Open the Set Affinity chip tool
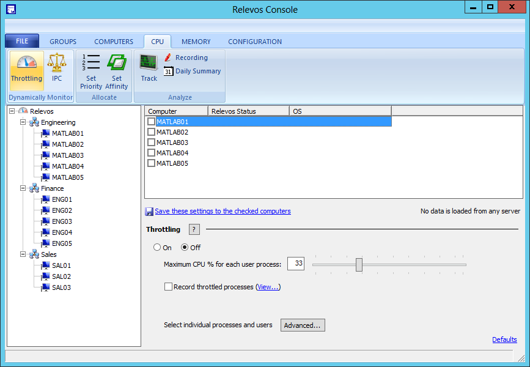Image resolution: width=530 pixels, height=367 pixels. (117, 62)
